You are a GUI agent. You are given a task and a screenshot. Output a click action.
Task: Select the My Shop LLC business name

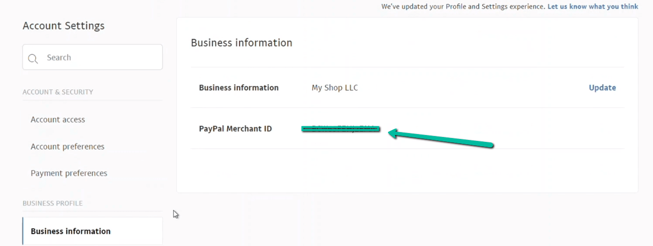[335, 87]
